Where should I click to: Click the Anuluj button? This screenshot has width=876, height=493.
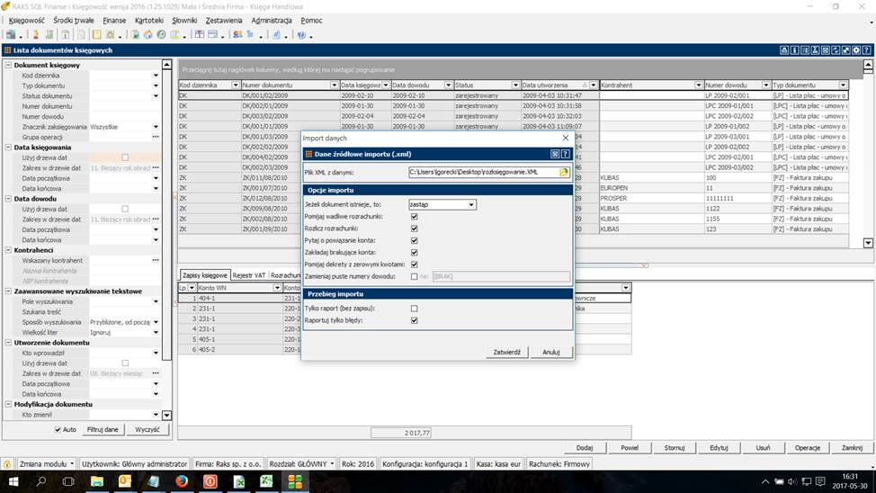551,352
